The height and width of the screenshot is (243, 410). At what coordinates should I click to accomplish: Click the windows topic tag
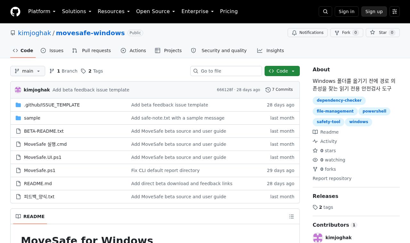coord(359,122)
